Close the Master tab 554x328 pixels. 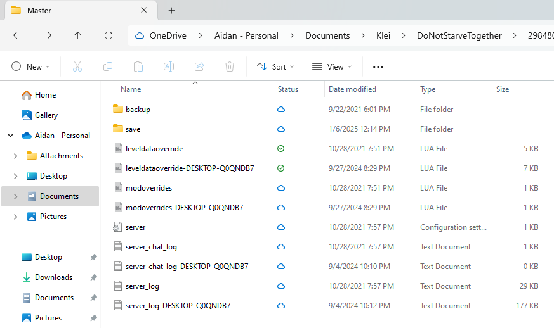(x=144, y=10)
